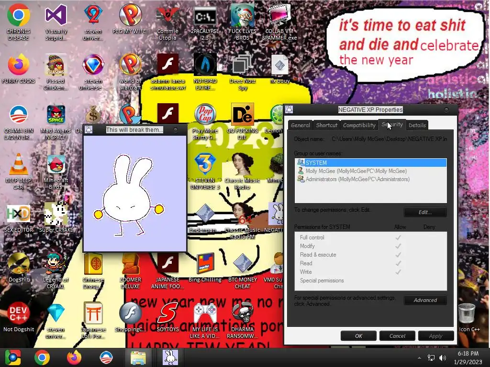Open the Classic Music Radio desktop icon

(243, 171)
